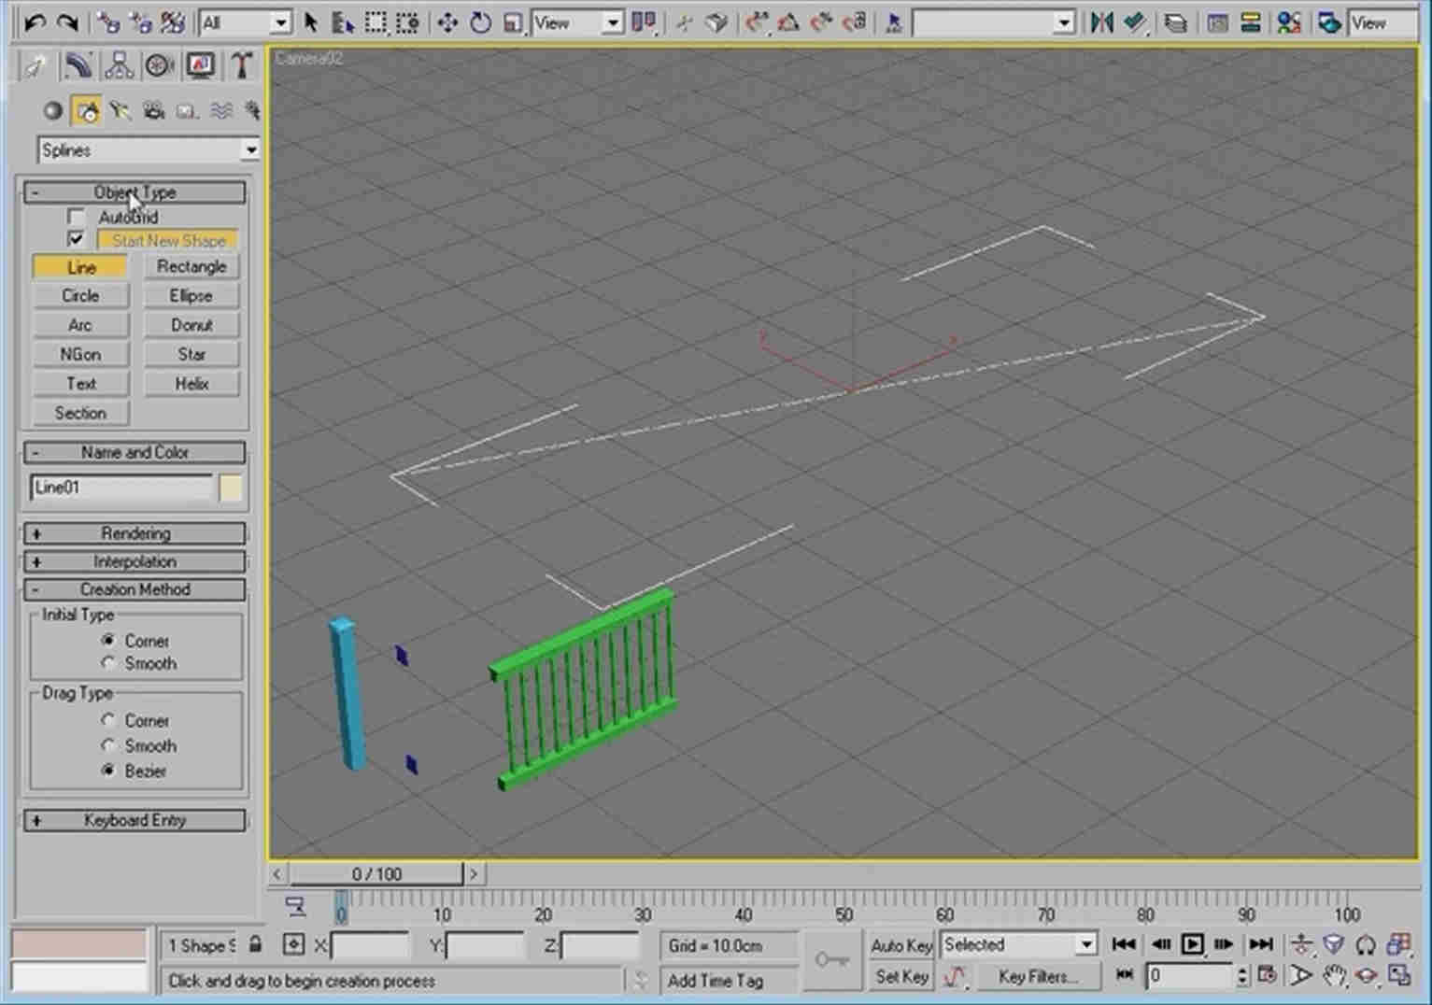Uncheck the Start New Shape checkbox
The image size is (1432, 1005).
pos(77,240)
